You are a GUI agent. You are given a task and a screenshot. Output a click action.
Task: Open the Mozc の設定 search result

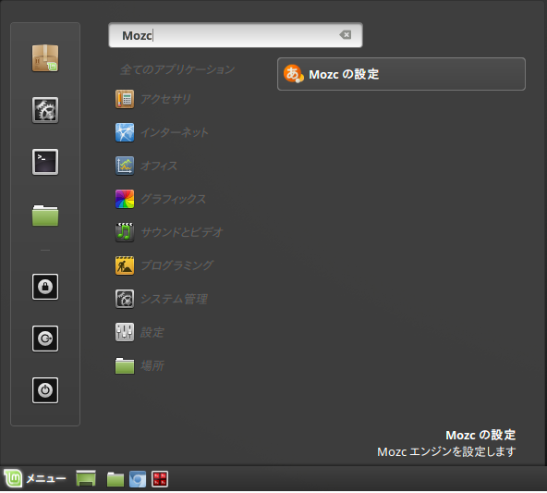[401, 74]
